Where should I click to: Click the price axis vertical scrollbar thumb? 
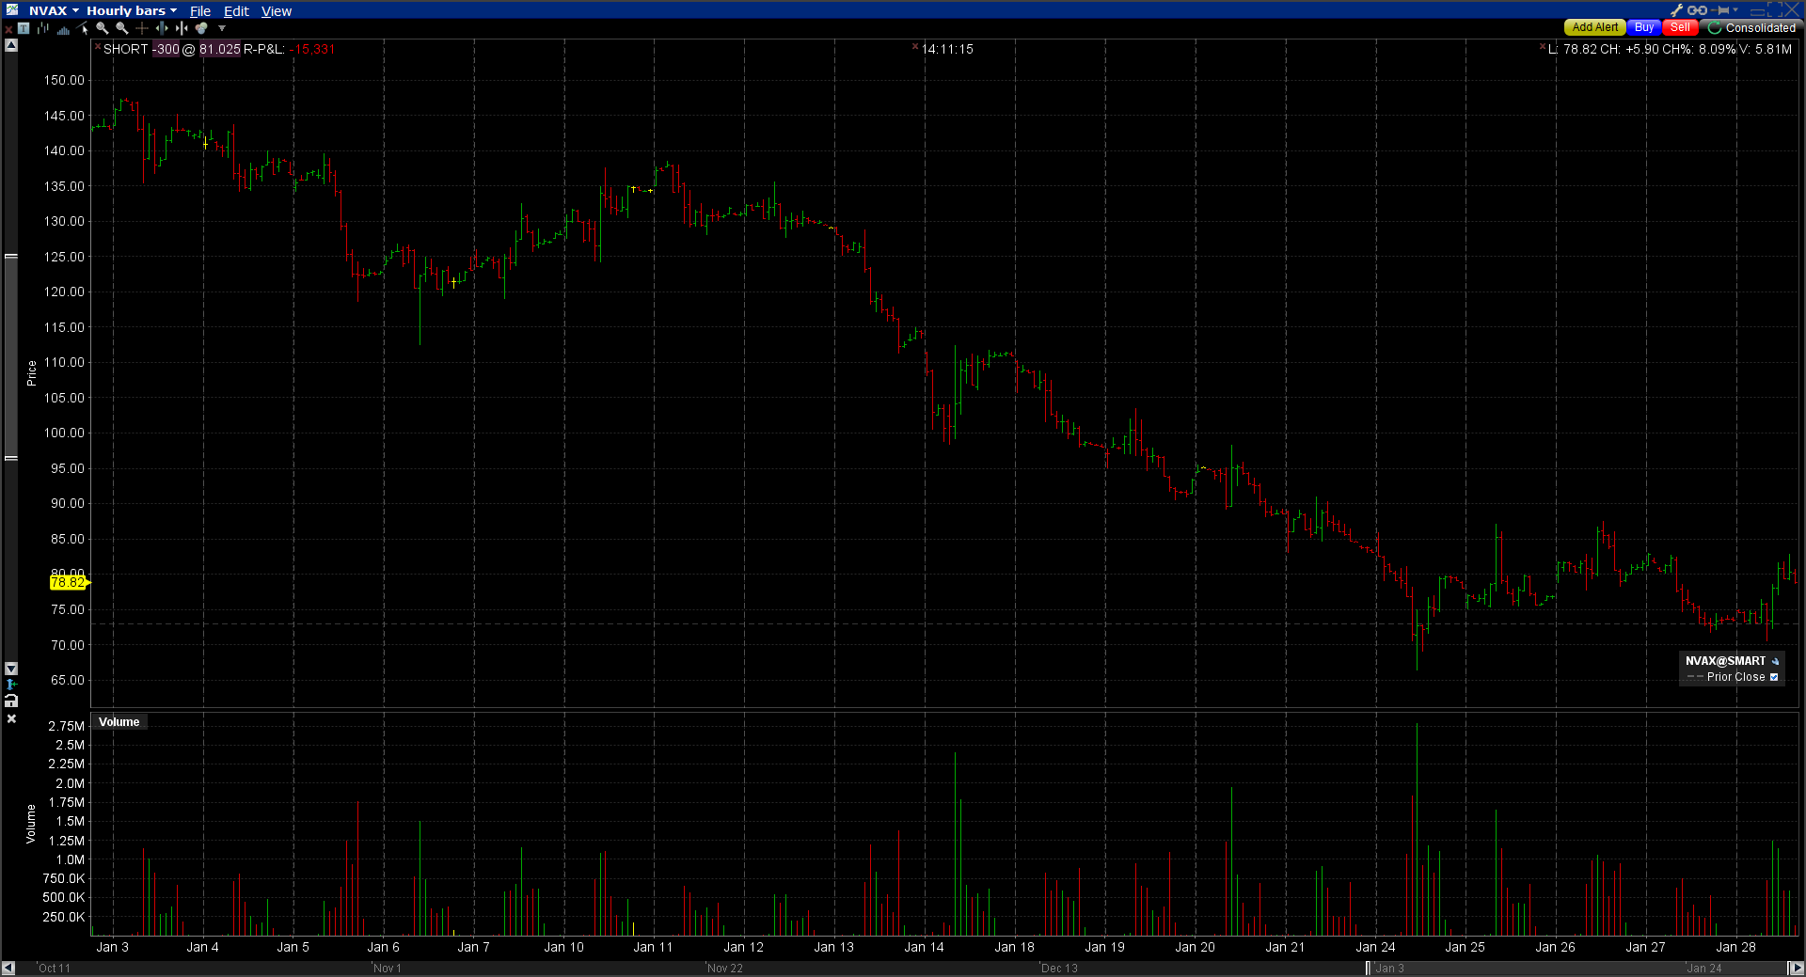(x=11, y=357)
